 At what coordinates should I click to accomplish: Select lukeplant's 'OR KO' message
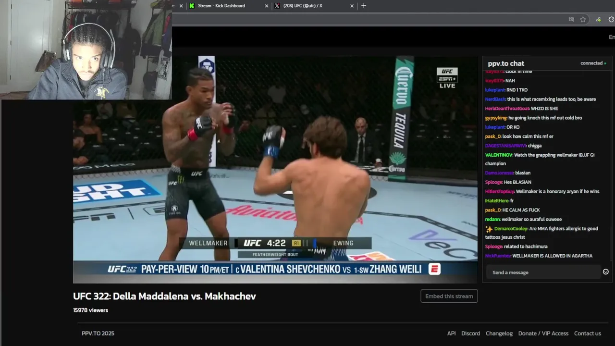pyautogui.click(x=502, y=127)
